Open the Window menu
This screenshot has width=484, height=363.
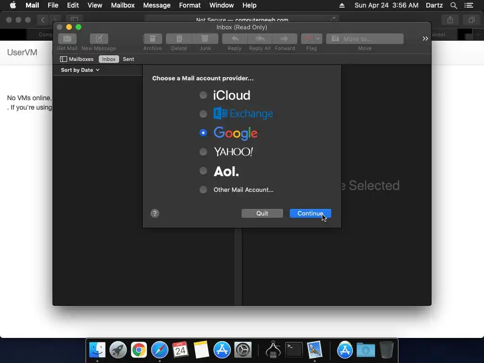coord(221,5)
